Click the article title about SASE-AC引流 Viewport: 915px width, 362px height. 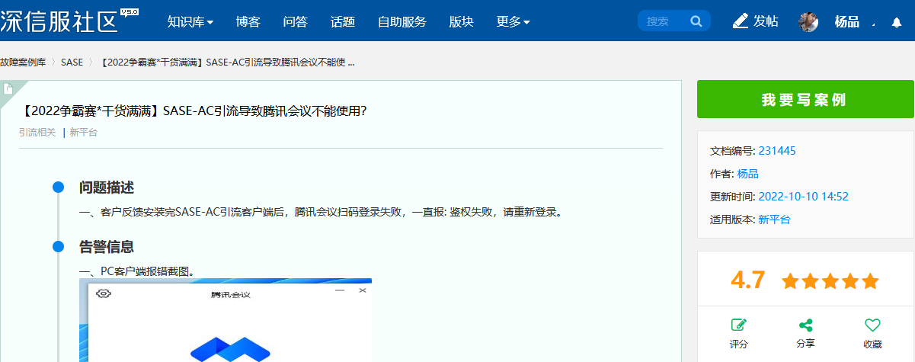click(x=194, y=111)
